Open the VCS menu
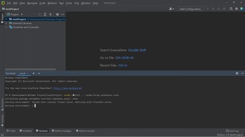Screen dimensions: 245x137 77,3
